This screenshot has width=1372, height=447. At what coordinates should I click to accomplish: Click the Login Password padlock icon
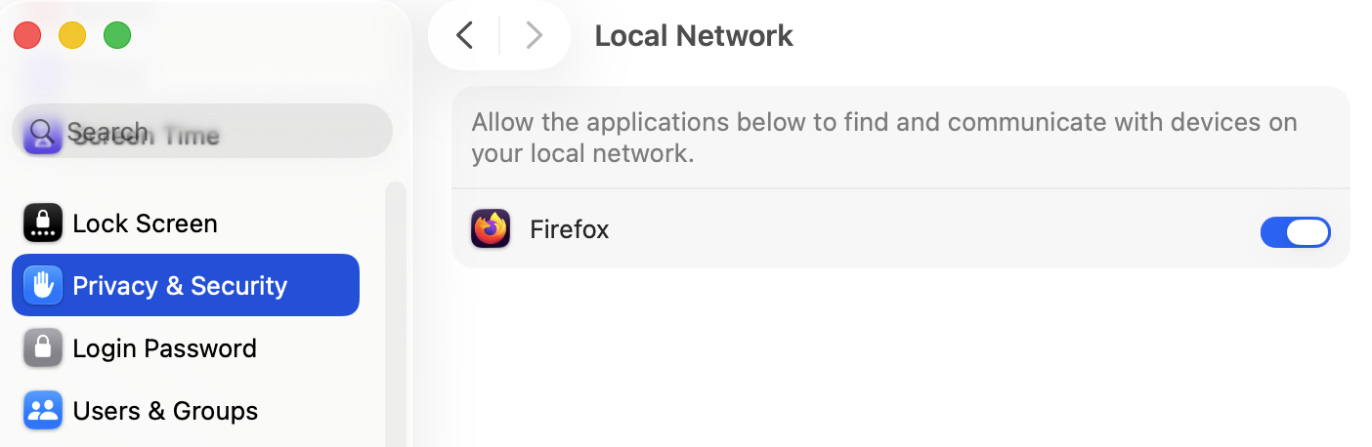42,348
